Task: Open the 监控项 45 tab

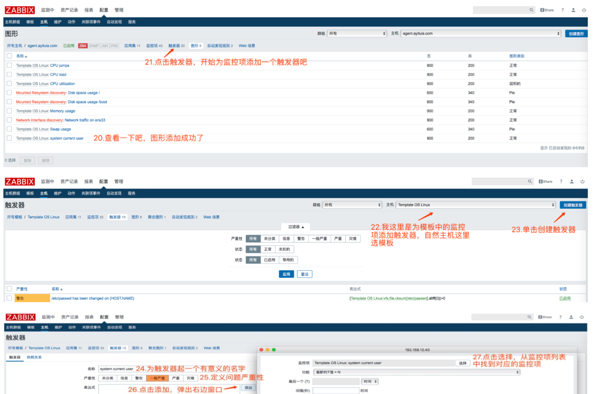Action: coord(154,46)
